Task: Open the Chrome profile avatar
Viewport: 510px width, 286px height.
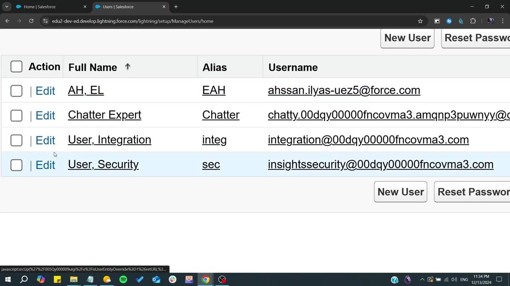Action: [x=491, y=21]
